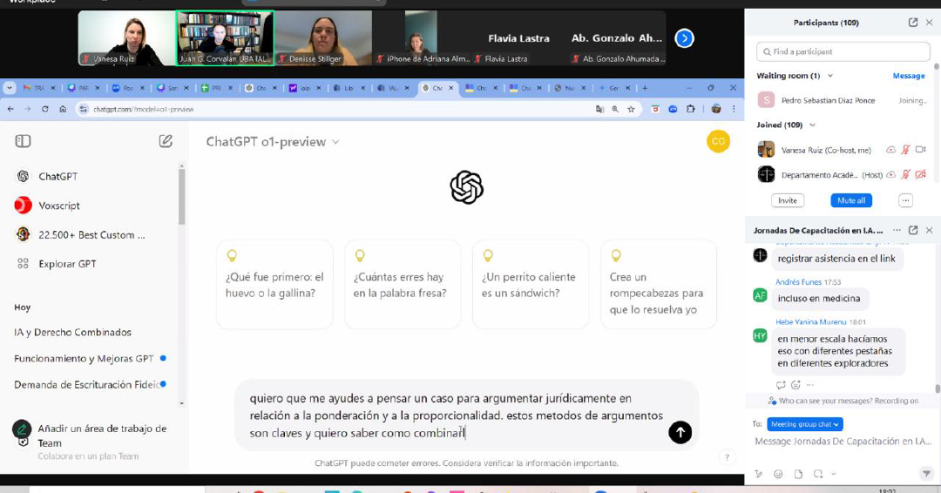
Task: Open the zoom magnifier icon in address bar
Action: point(615,109)
